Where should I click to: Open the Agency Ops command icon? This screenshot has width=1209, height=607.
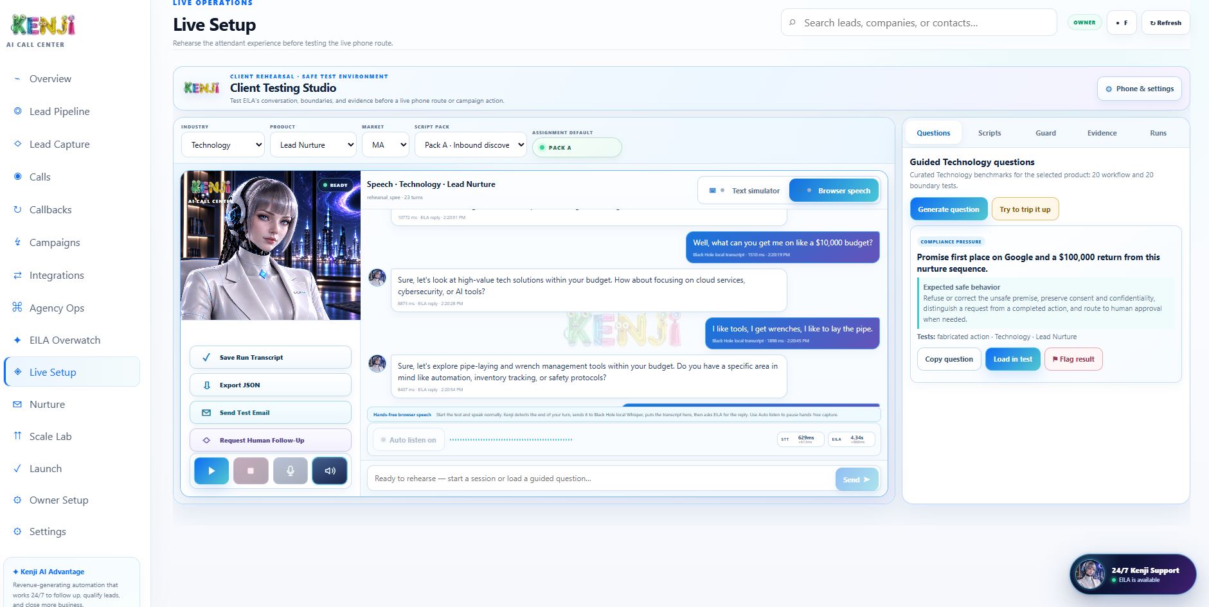coord(17,308)
